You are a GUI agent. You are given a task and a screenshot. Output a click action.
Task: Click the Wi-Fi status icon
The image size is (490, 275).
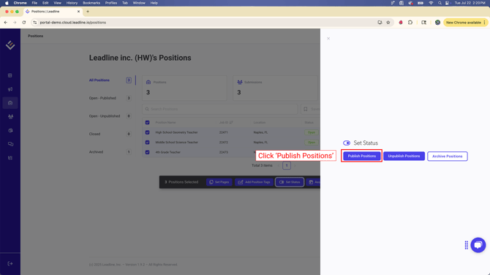431,3
